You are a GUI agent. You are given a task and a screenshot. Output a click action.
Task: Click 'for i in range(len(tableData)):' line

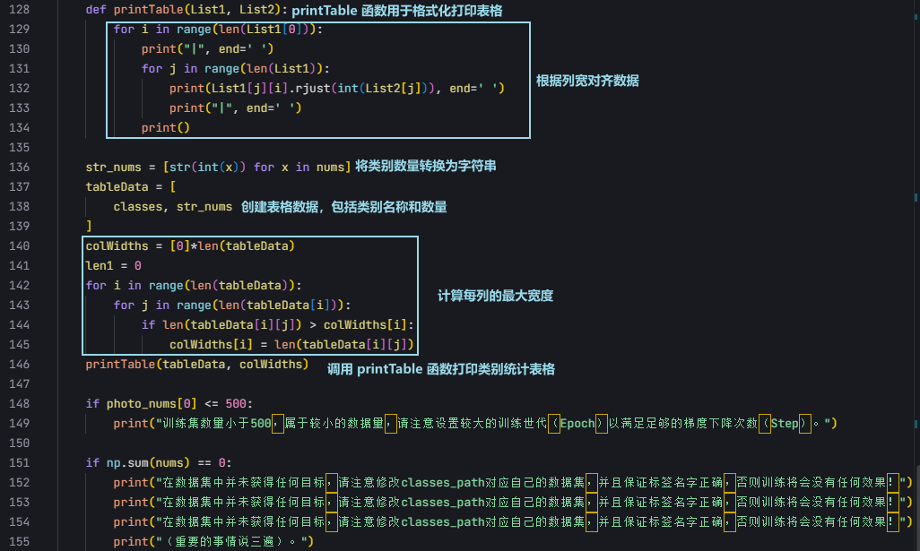click(x=194, y=286)
